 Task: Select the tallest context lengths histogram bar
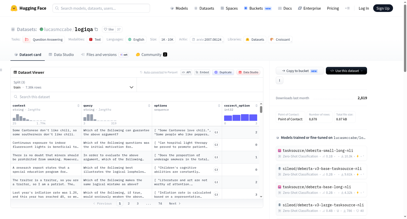click(x=18, y=118)
